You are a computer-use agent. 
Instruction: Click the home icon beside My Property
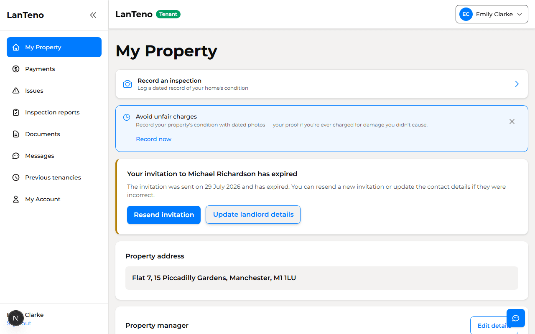tap(16, 47)
